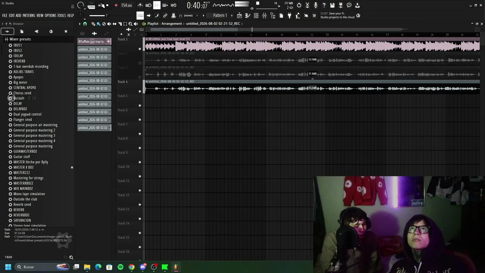Open the Piano roll view icon

coord(248,16)
